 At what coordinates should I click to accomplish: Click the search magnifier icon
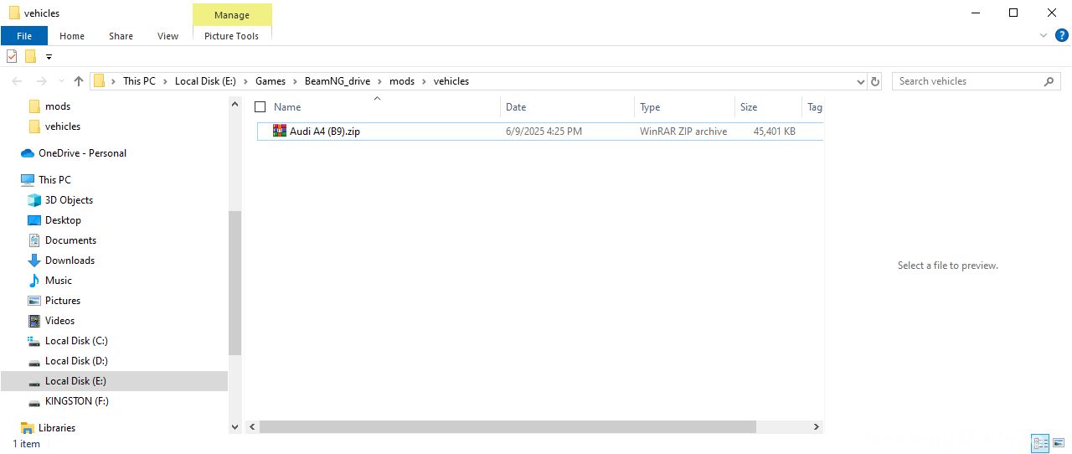pos(1049,81)
